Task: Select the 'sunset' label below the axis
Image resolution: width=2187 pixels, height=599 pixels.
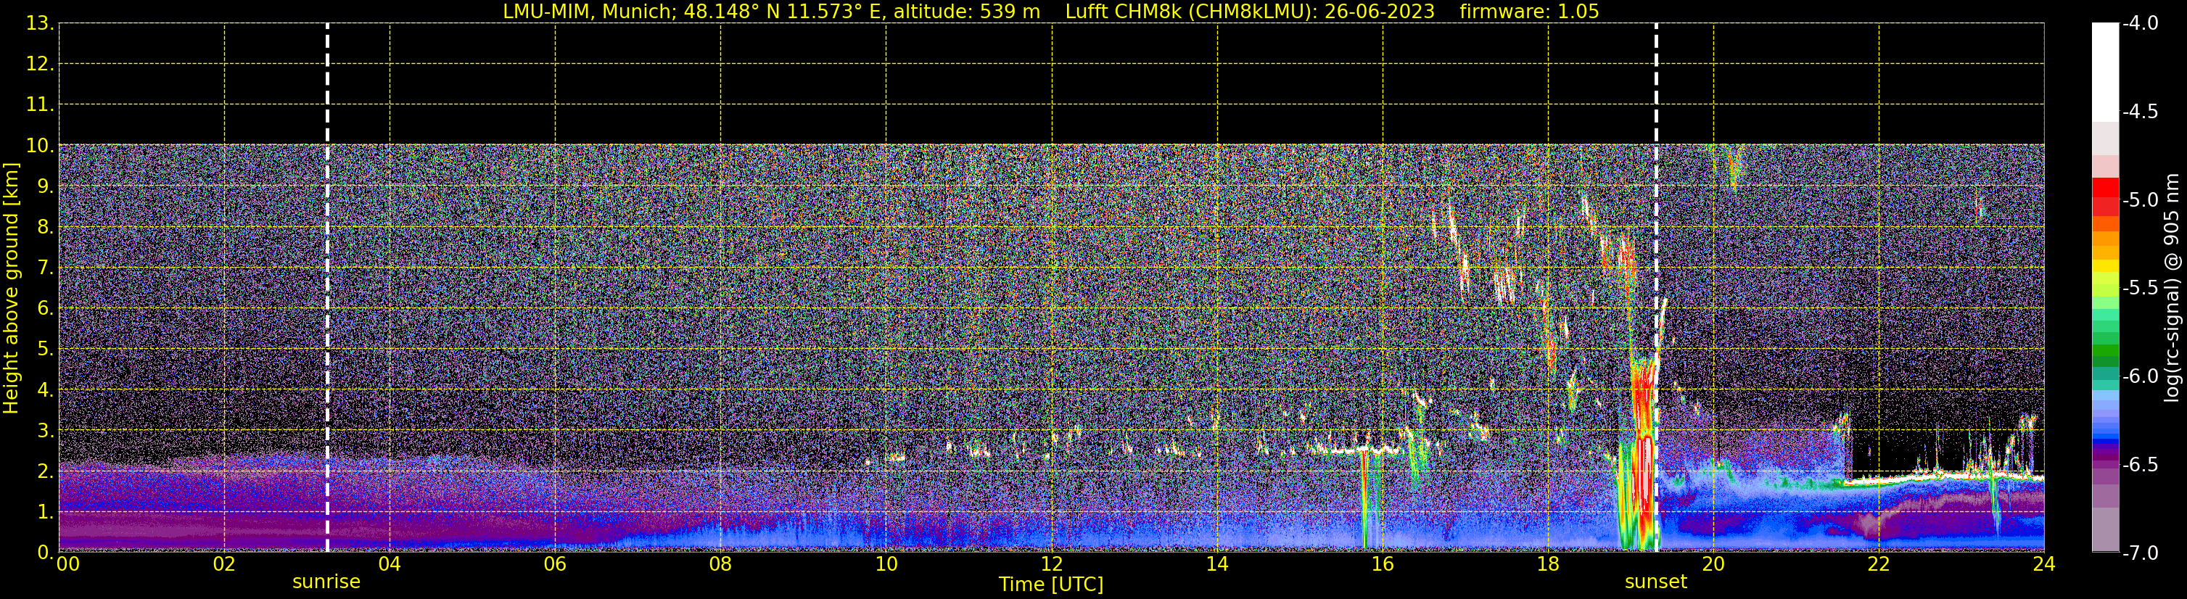Action: point(1655,582)
